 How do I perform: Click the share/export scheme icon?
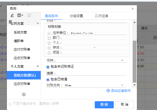[29, 15]
